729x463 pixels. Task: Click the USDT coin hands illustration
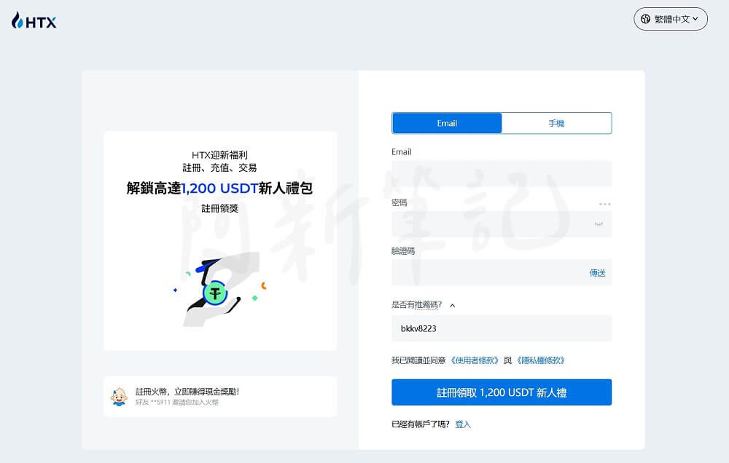pos(219,290)
